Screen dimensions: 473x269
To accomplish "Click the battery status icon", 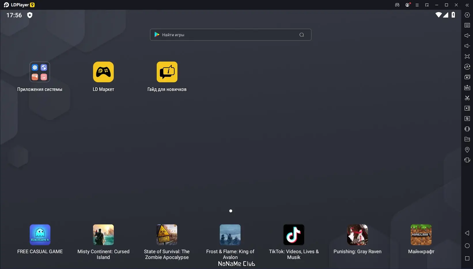I will coord(453,15).
